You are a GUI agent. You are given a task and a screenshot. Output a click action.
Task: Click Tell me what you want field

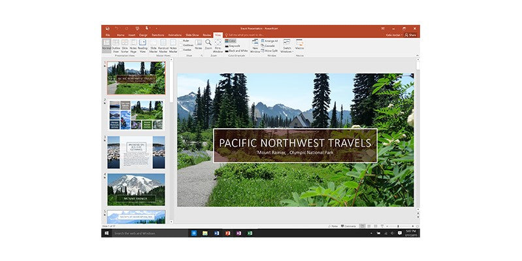point(245,35)
